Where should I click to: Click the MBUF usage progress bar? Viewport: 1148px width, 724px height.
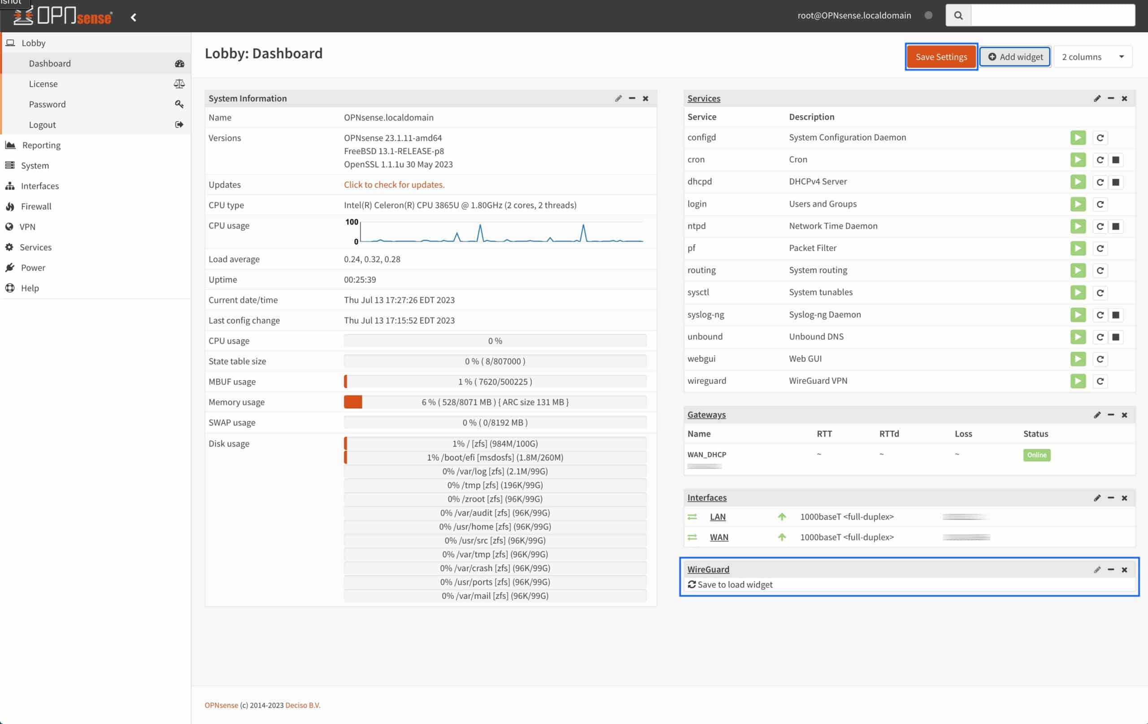495,382
